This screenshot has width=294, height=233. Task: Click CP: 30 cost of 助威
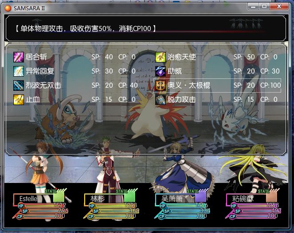point(270,71)
